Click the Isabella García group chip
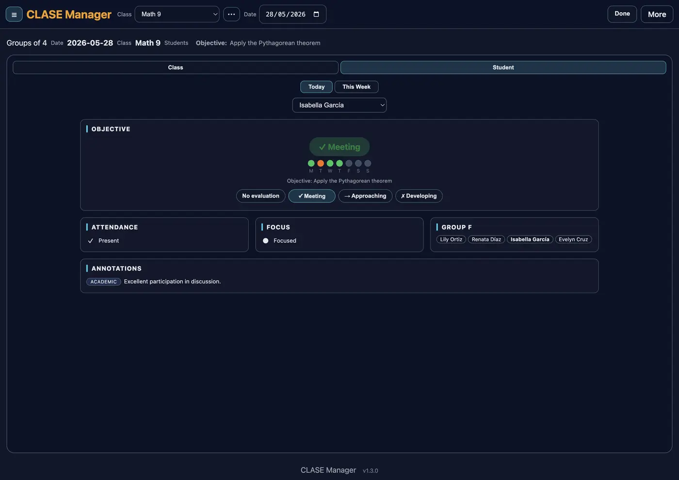The image size is (679, 480). (x=530, y=239)
